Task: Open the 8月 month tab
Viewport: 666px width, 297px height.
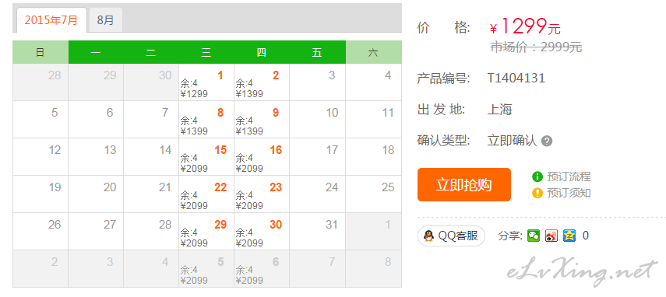Action: click(x=106, y=20)
